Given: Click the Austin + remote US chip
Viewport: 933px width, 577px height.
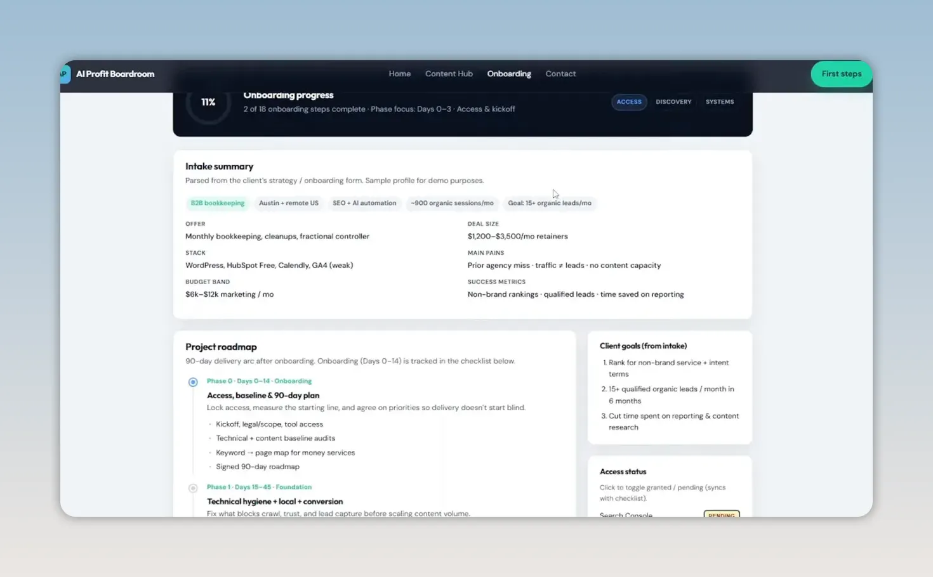Looking at the screenshot, I should pyautogui.click(x=289, y=203).
